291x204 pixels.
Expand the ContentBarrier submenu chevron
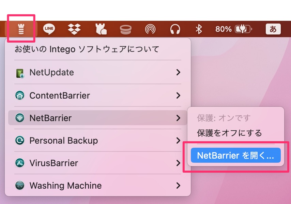click(x=178, y=95)
